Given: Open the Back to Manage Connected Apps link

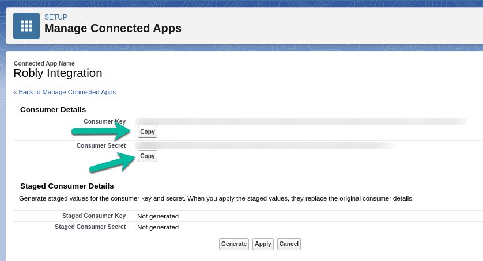Looking at the screenshot, I should [x=65, y=92].
